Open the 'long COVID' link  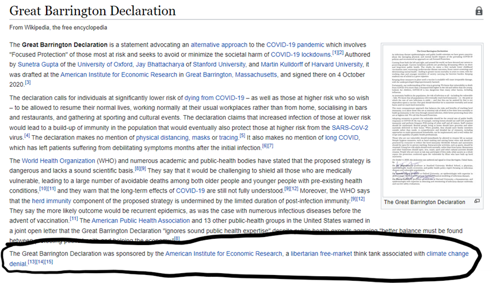pyautogui.click(x=342, y=137)
